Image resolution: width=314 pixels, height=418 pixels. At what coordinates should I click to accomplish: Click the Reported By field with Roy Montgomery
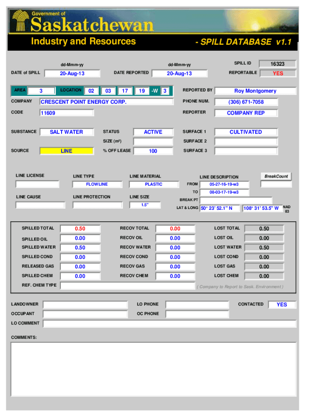(x=255, y=91)
